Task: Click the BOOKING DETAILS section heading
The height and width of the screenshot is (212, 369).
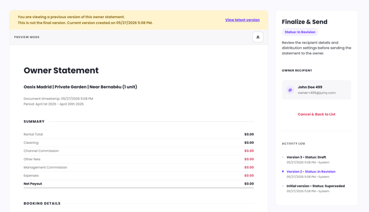Action: pyautogui.click(x=42, y=203)
